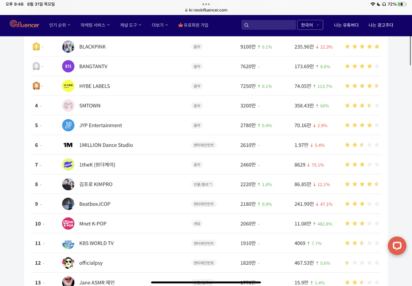Open the BeatboxJCOP channel name
This screenshot has height=286, width=412.
[95, 204]
